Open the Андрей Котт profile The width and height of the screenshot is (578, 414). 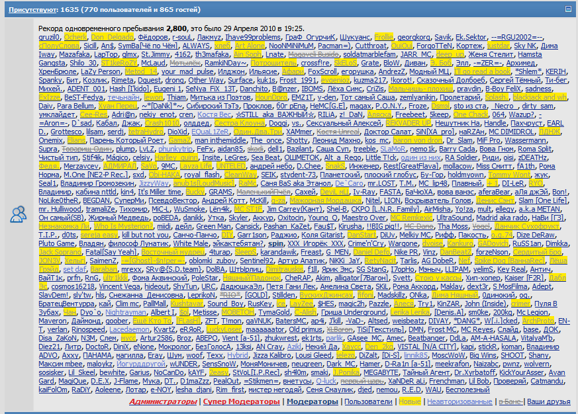click(x=223, y=200)
